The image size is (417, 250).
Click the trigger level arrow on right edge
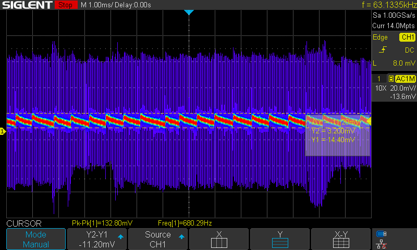(369, 121)
